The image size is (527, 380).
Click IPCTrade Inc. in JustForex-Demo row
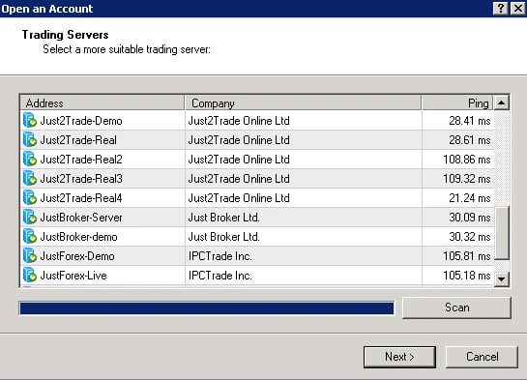click(220, 256)
